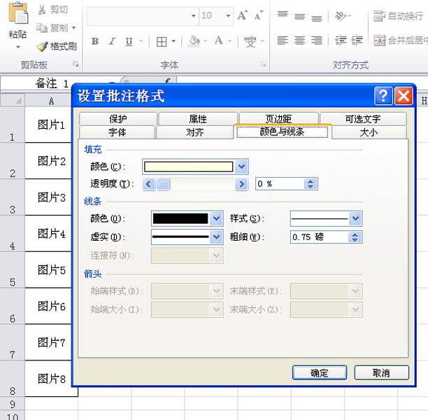This screenshot has height=420, width=428.
Task: Click the transparency slider thumb
Action: [x=163, y=184]
